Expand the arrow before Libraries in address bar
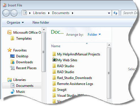Viewport: 140px width, 106px height. (30, 13)
